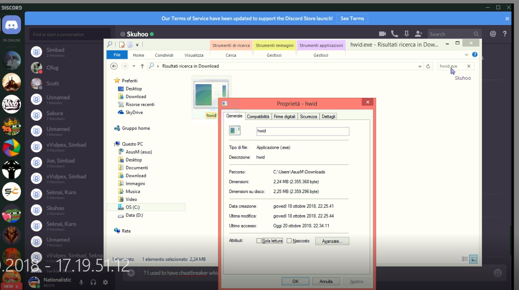519x290 pixels.
Task: Open Discord mentions @ icon
Action: (x=493, y=34)
